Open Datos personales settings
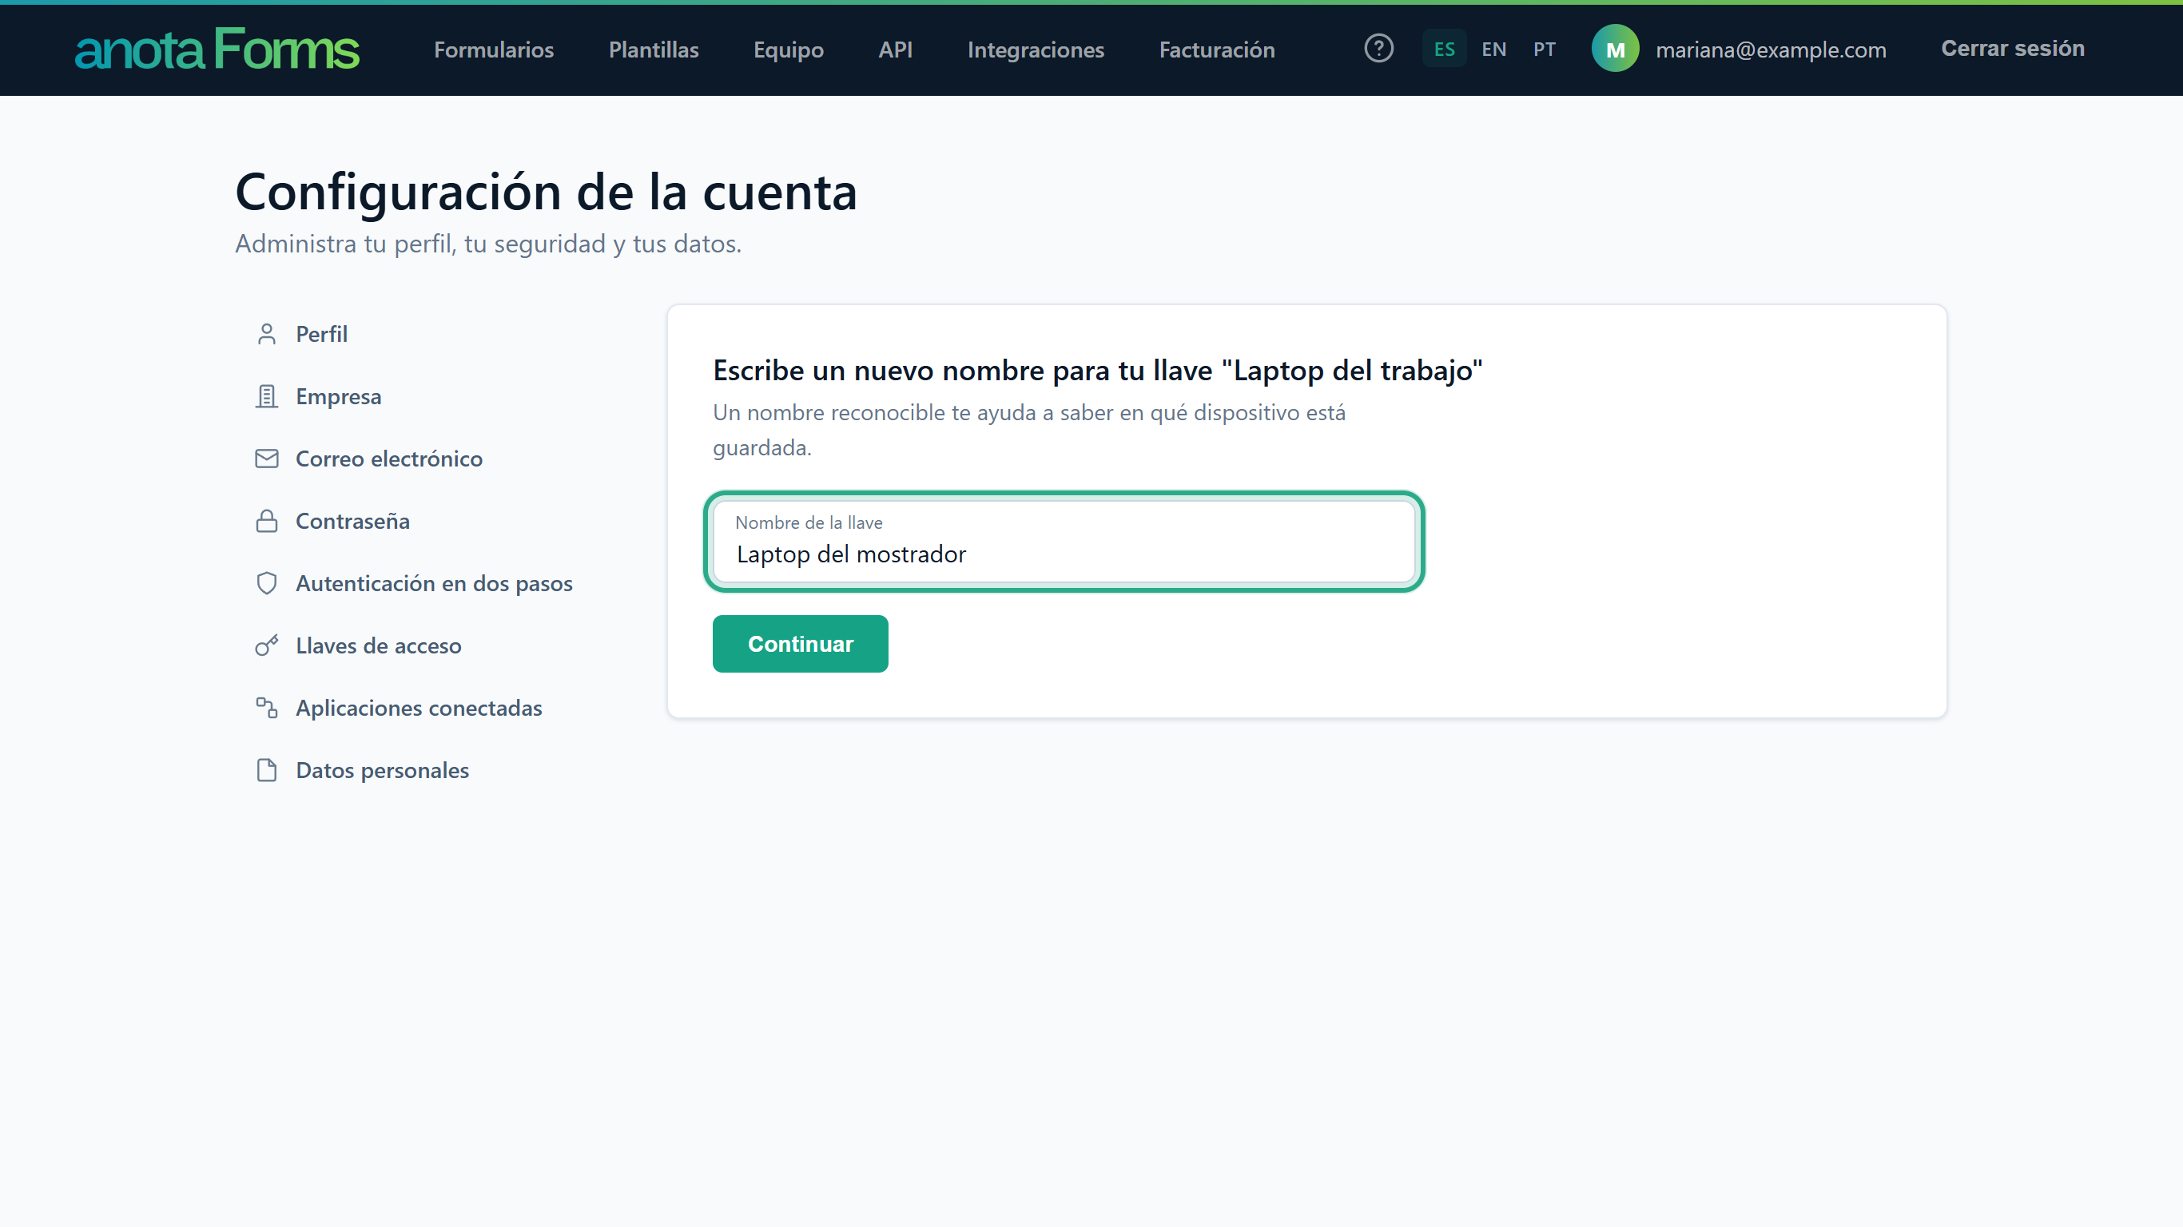Image resolution: width=2183 pixels, height=1227 pixels. point(382,770)
